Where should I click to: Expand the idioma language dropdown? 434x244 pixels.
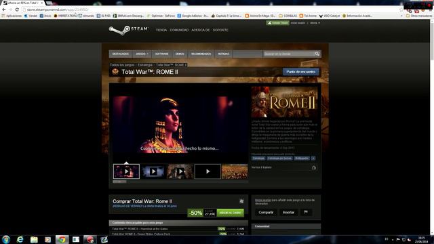[x=315, y=23]
